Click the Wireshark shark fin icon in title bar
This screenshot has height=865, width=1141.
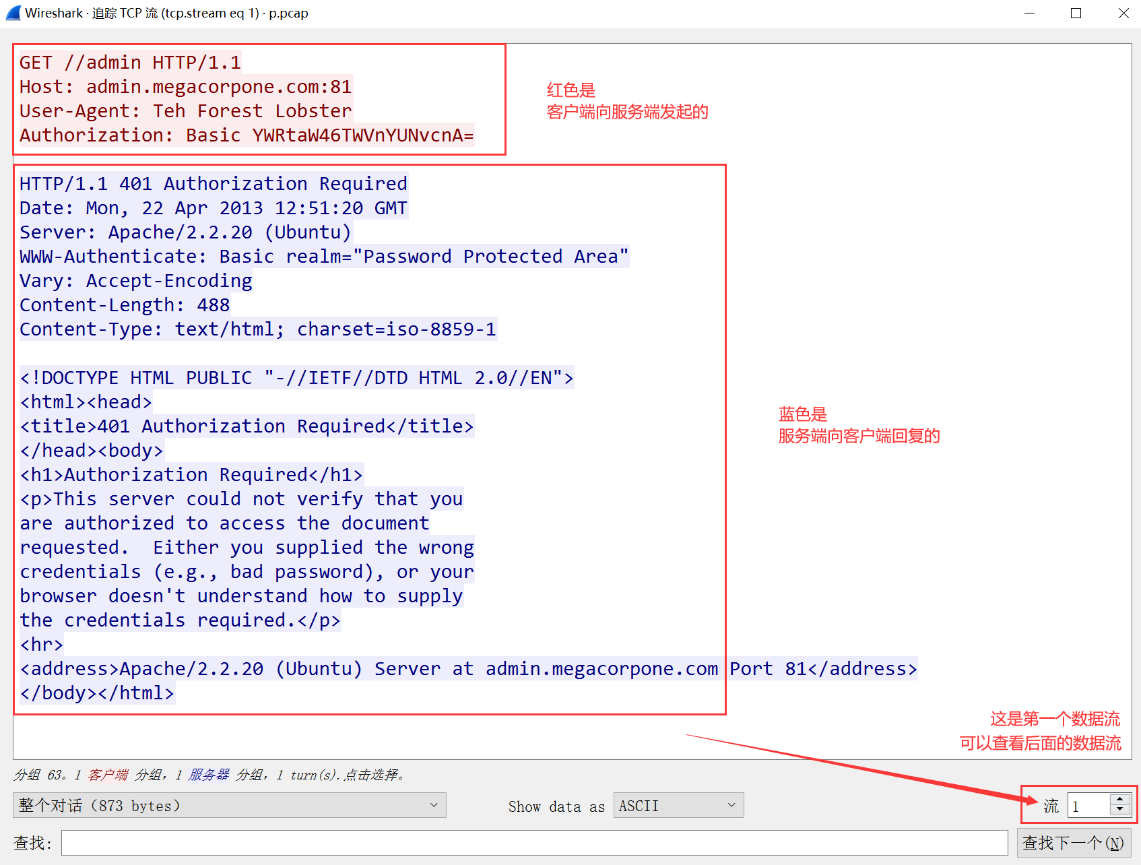tap(13, 13)
